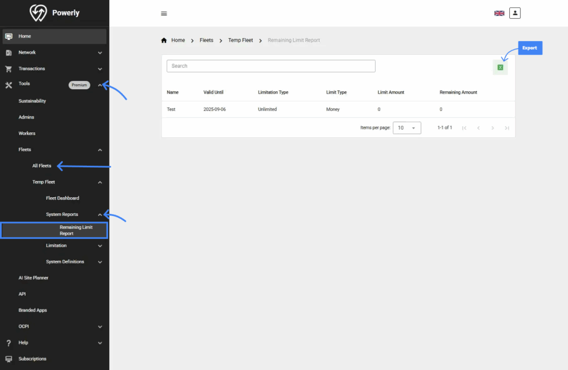Click the UK flag language icon
The height and width of the screenshot is (370, 568).
coord(499,13)
